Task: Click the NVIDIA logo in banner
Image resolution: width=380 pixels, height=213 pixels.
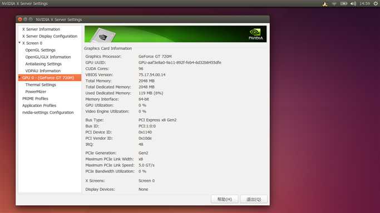Action: [x=255, y=34]
